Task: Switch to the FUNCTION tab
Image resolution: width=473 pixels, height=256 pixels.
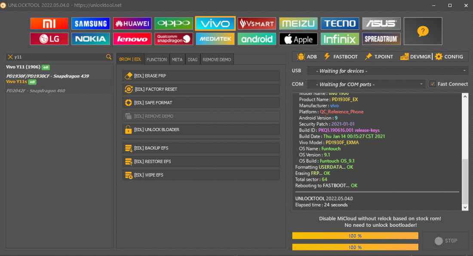Action: pyautogui.click(x=157, y=60)
